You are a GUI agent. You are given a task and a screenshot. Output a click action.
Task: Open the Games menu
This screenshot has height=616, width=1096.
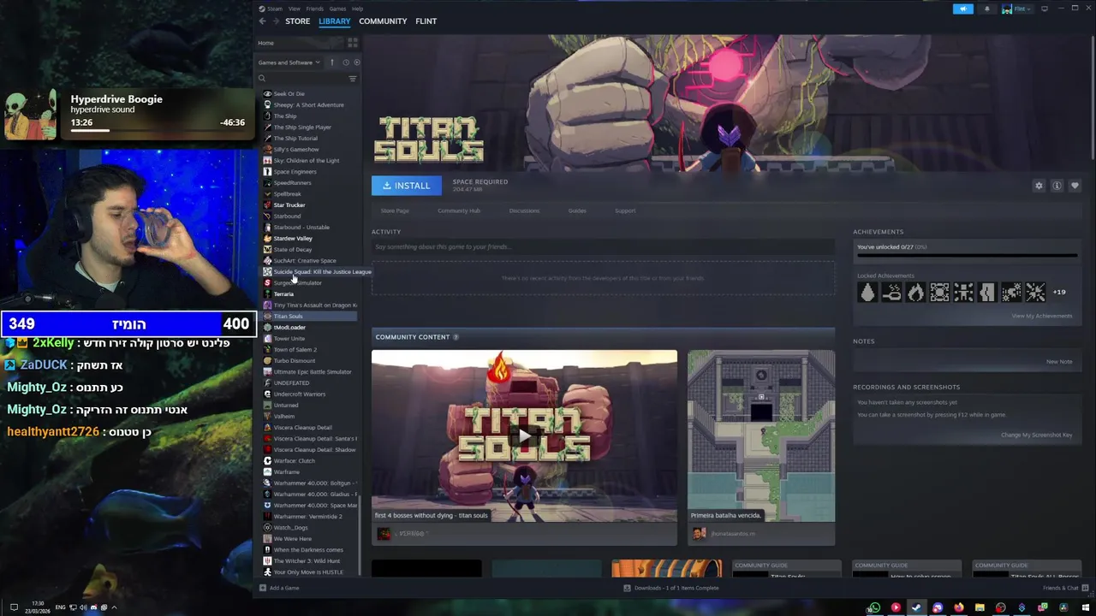click(337, 9)
